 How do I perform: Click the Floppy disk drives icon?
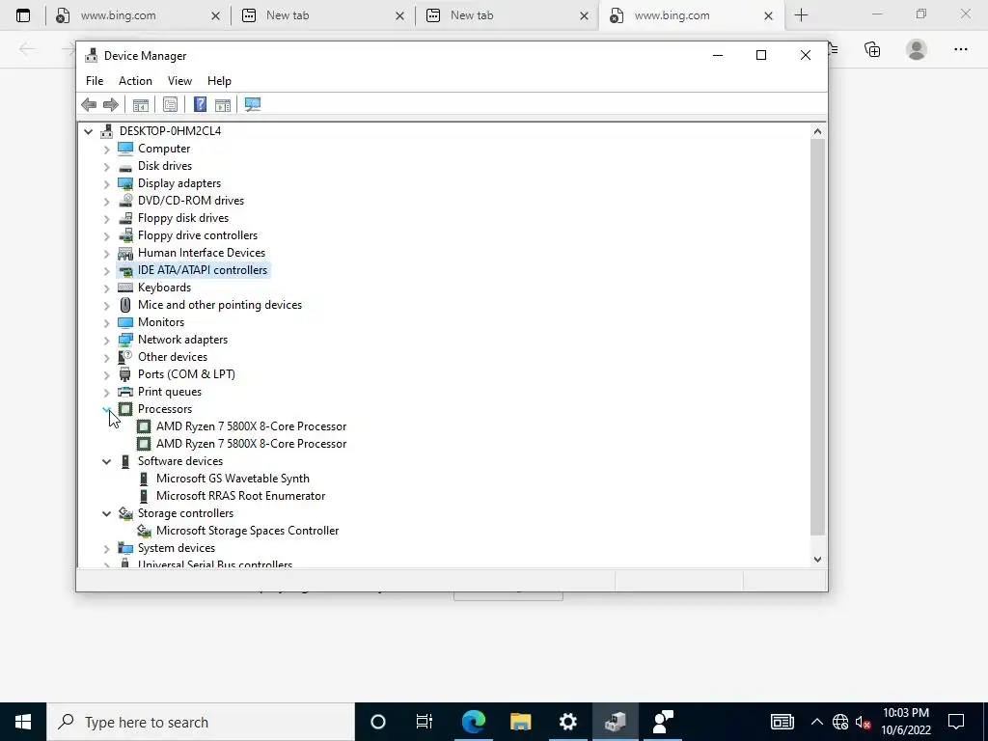125,218
